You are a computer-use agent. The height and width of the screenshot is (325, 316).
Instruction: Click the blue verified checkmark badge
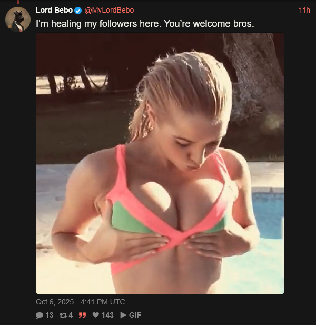click(x=78, y=11)
